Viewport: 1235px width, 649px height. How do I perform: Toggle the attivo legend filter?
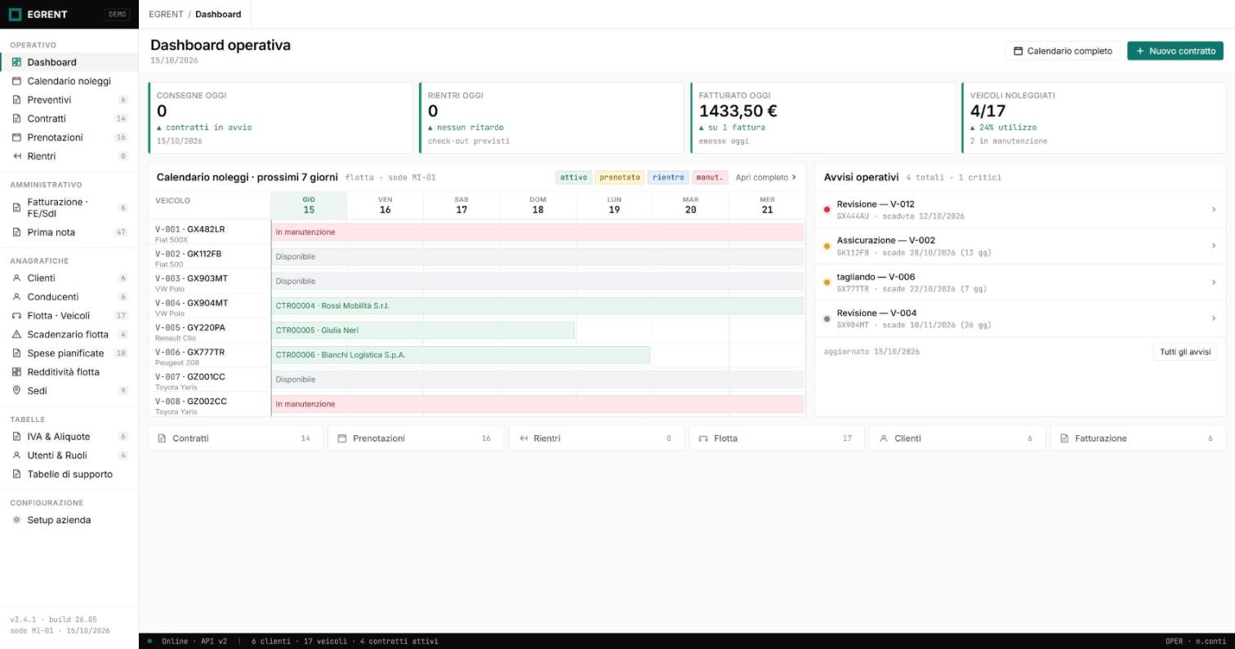[573, 177]
